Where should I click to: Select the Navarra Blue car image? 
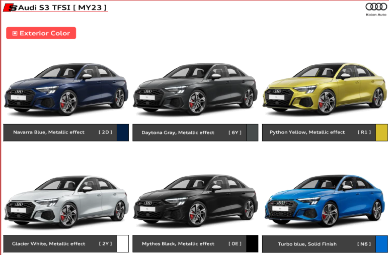66,89
